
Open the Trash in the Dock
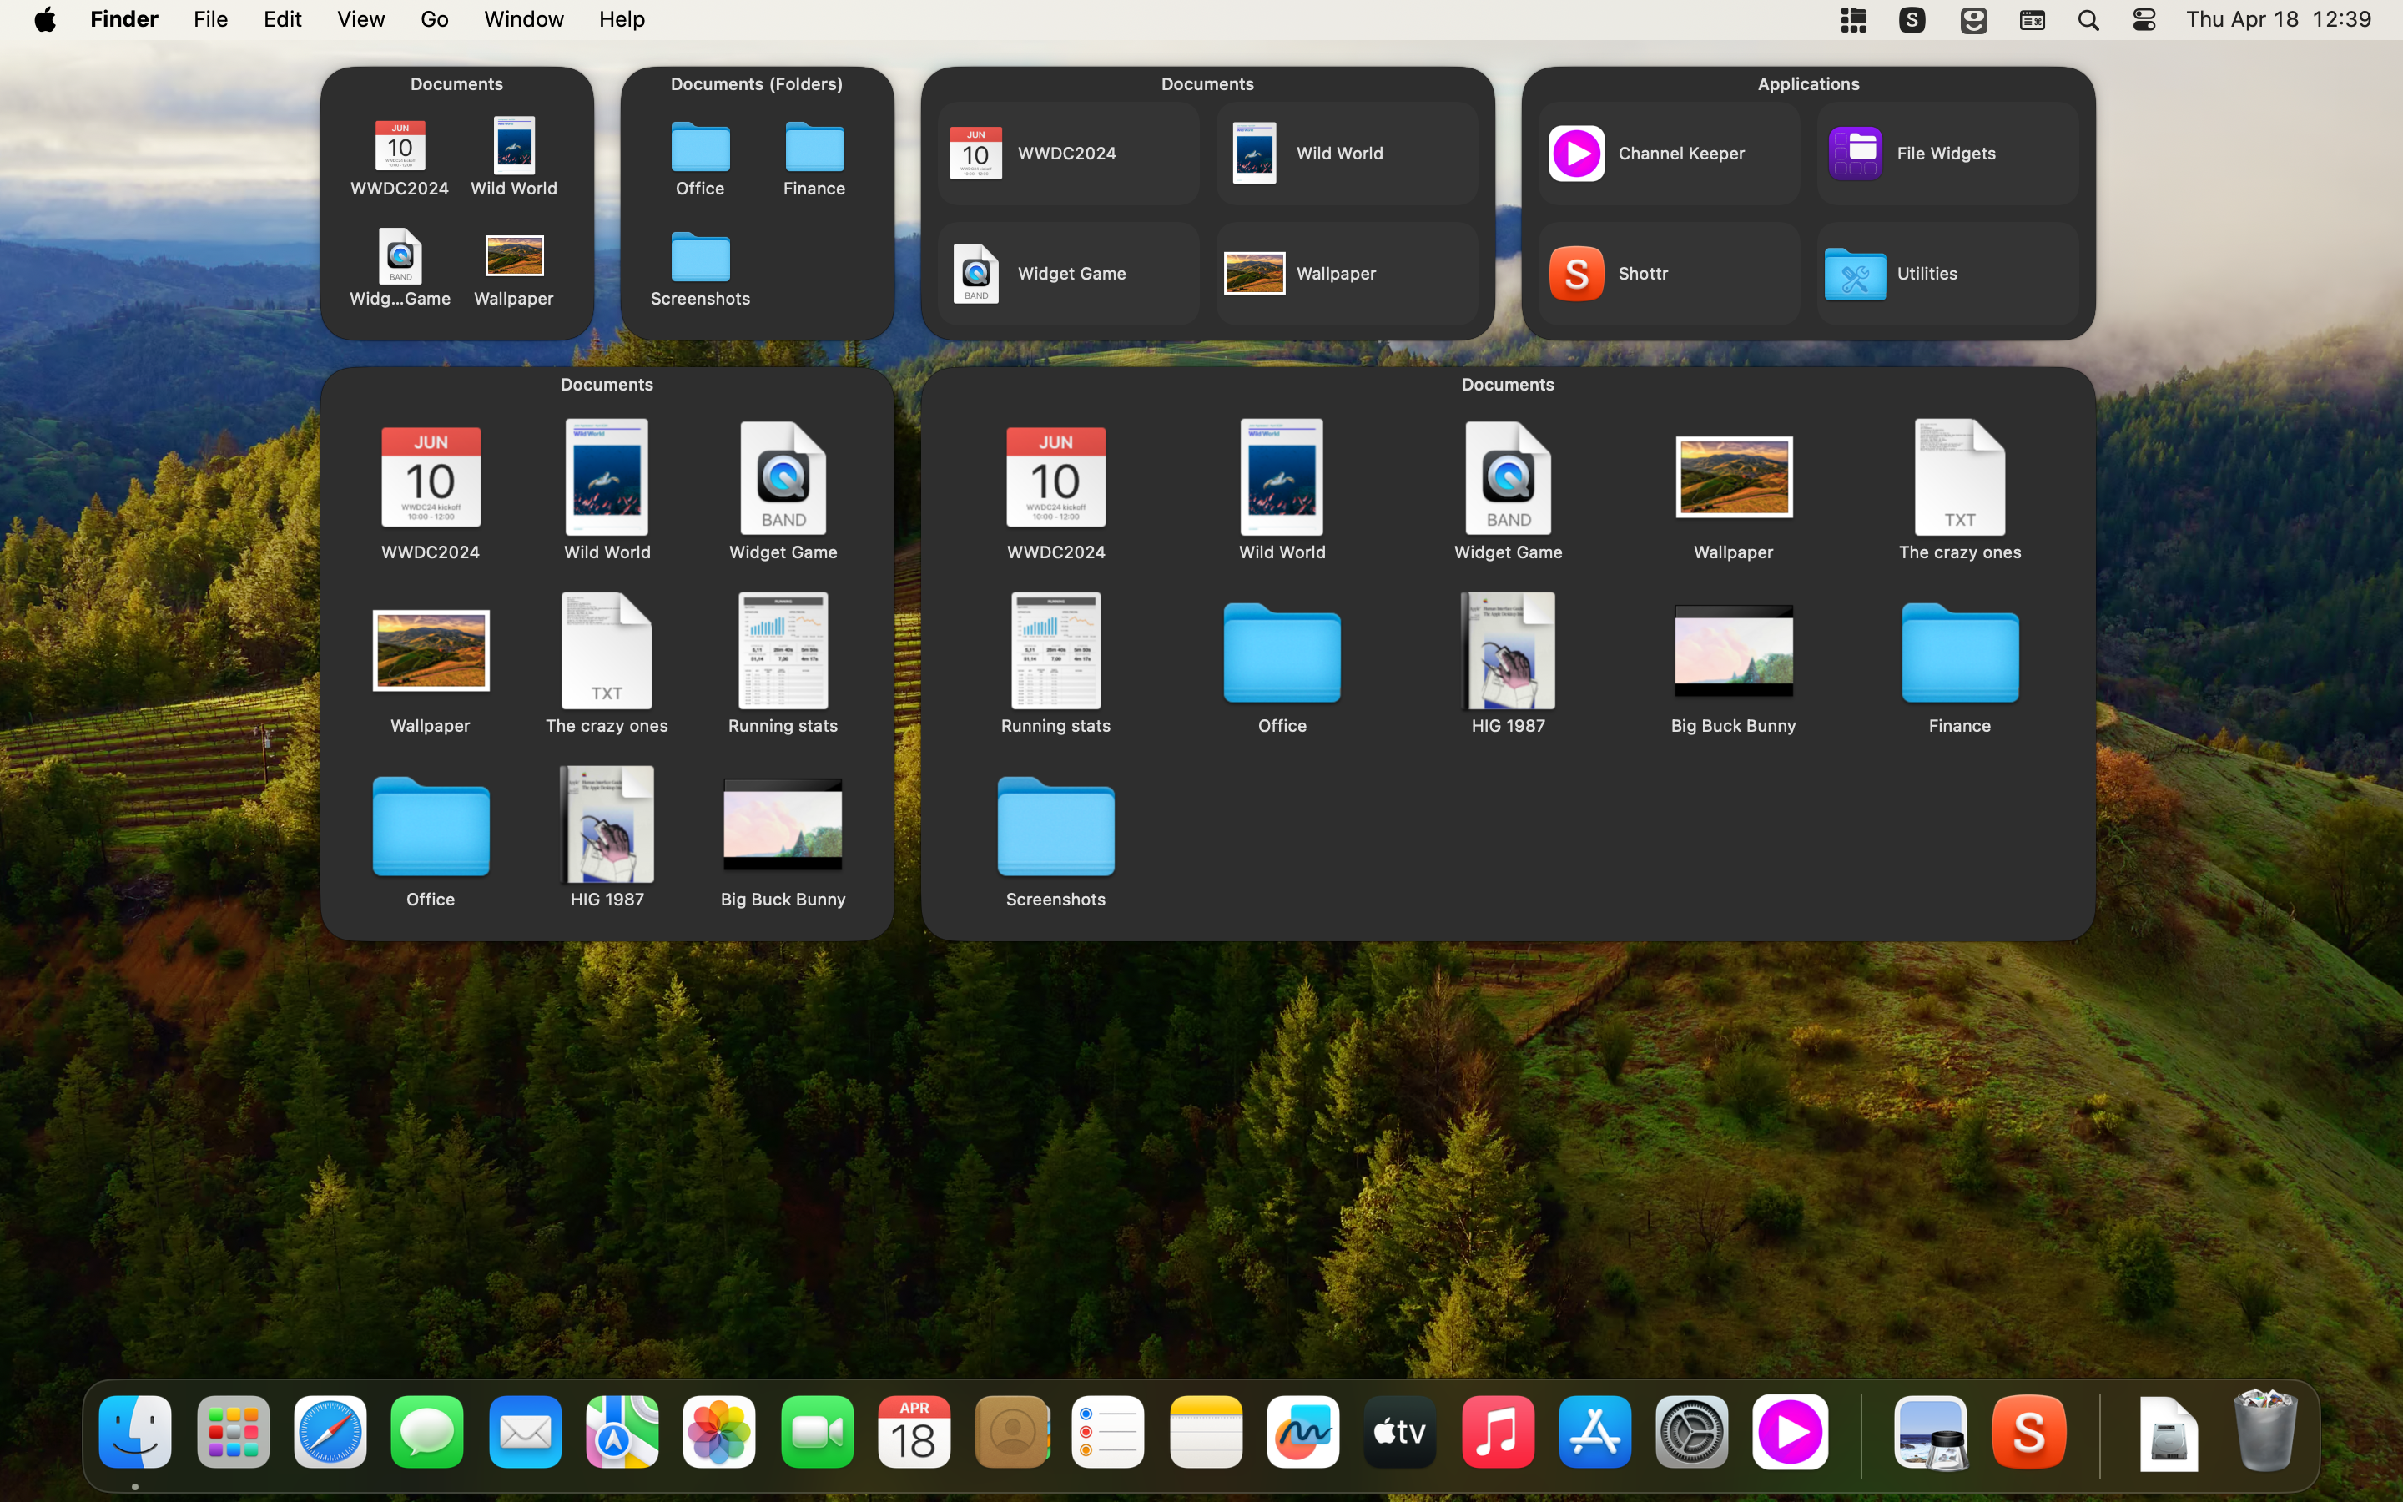click(2265, 1431)
